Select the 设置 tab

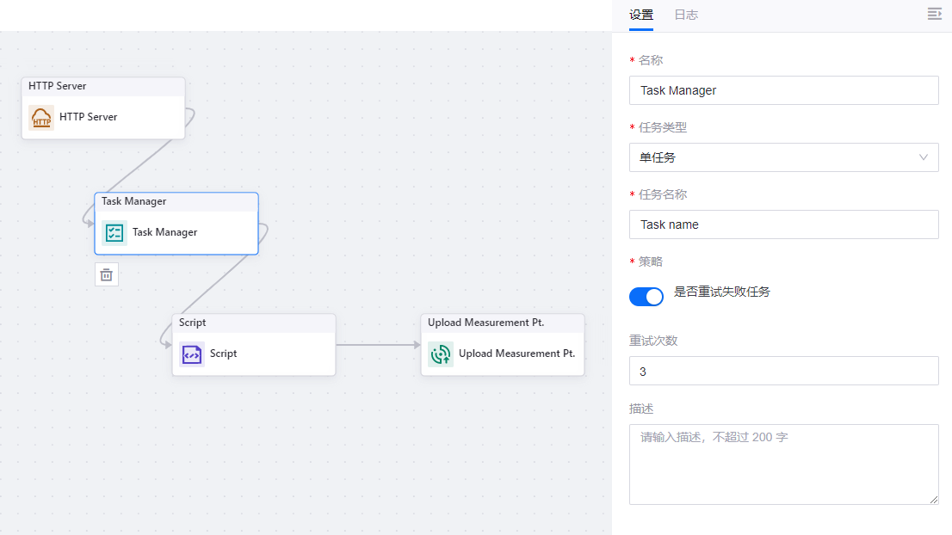coord(641,15)
